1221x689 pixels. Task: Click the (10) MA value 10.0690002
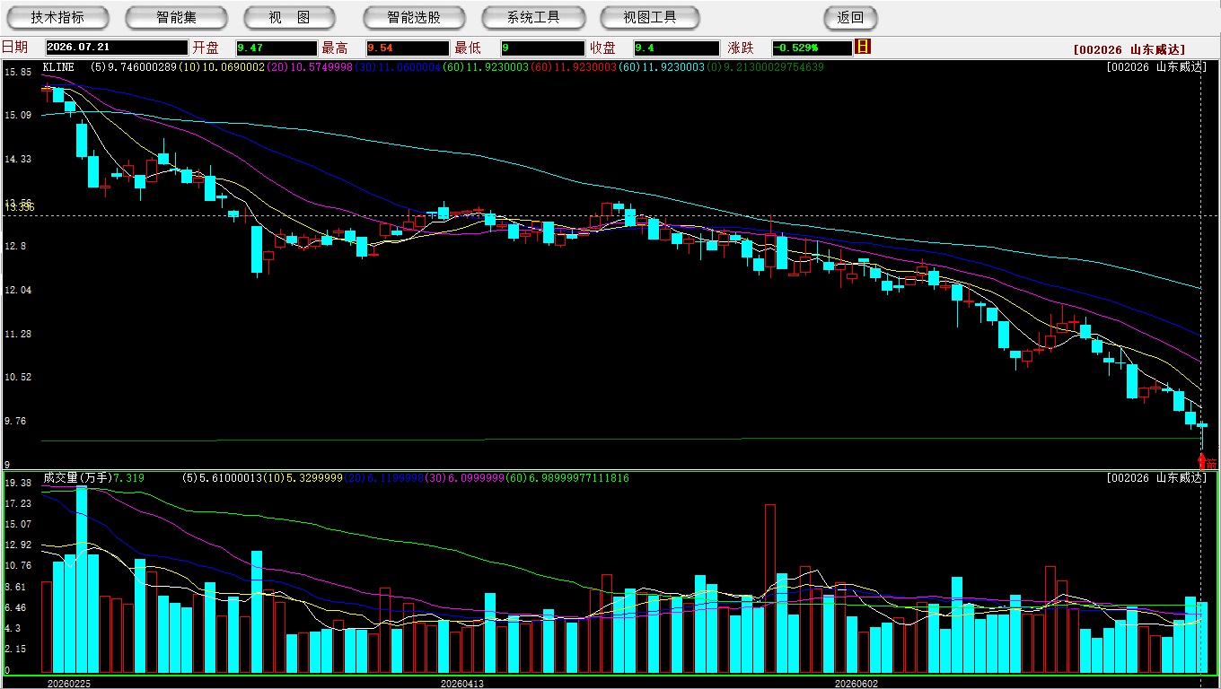tap(233, 67)
